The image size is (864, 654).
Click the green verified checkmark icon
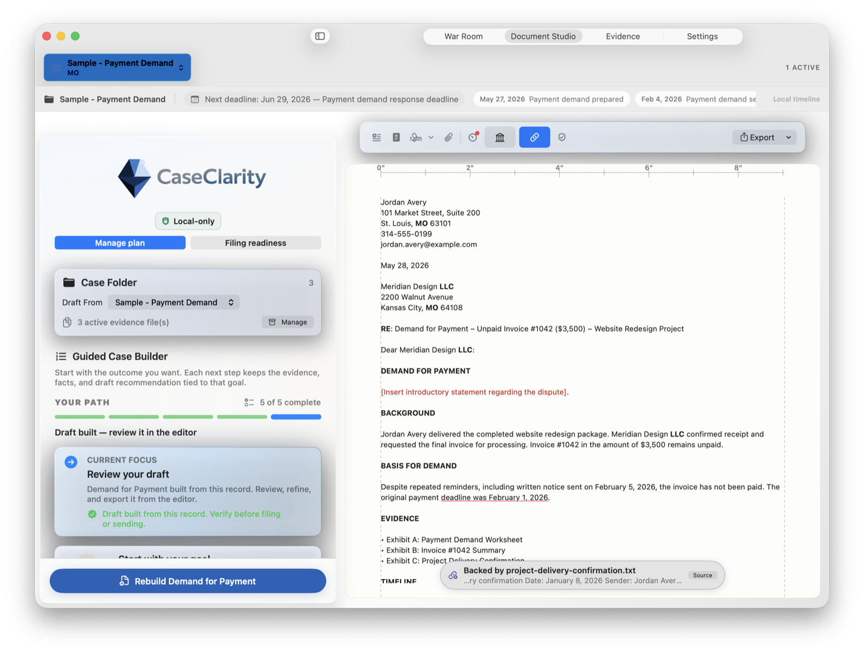point(92,514)
